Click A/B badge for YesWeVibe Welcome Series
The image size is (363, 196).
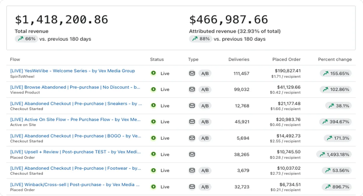pyautogui.click(x=205, y=73)
